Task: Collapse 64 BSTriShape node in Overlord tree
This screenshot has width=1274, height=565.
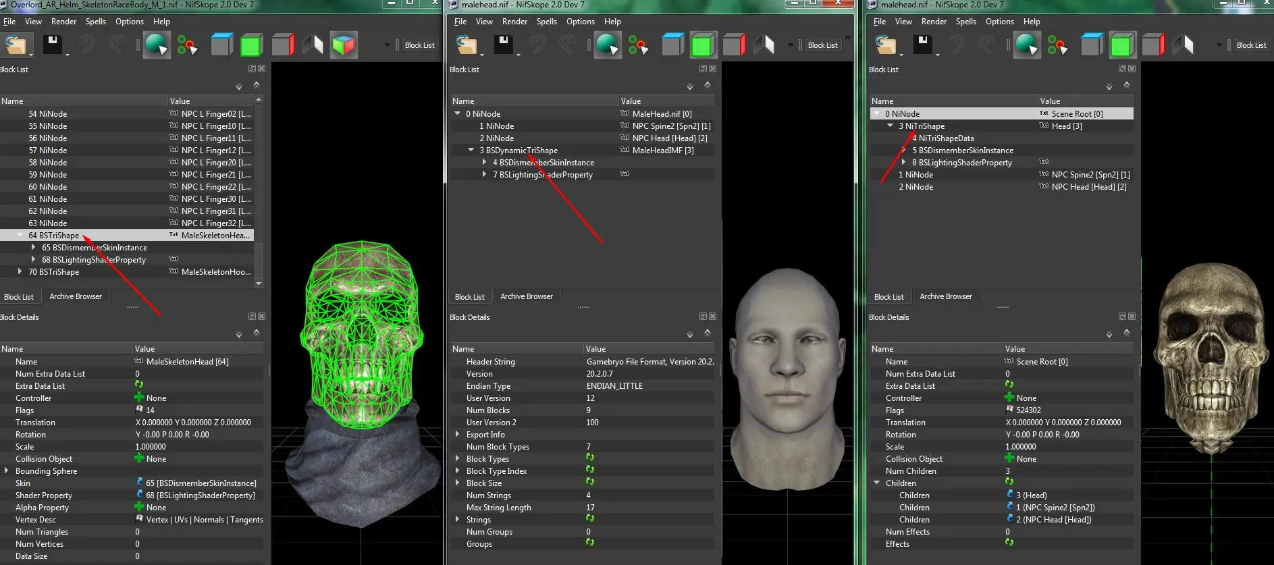Action: coord(20,236)
